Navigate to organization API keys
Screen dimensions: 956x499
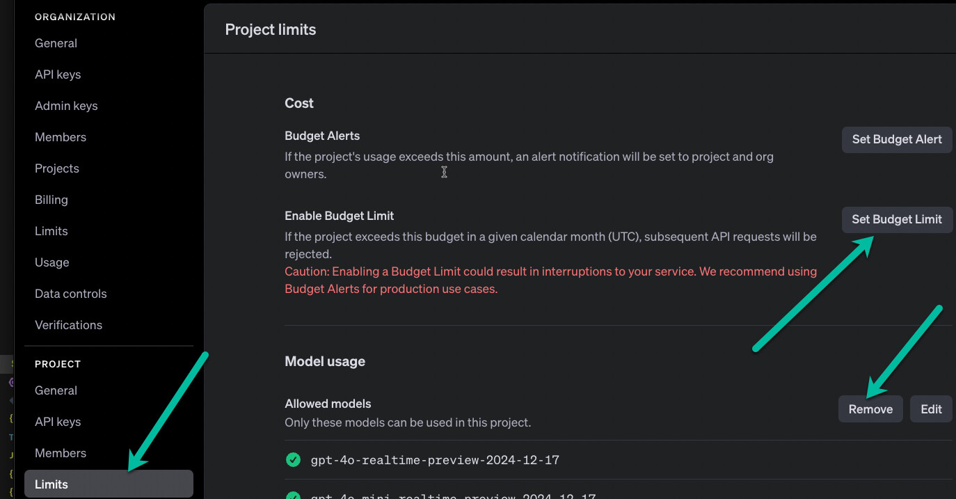(x=58, y=74)
